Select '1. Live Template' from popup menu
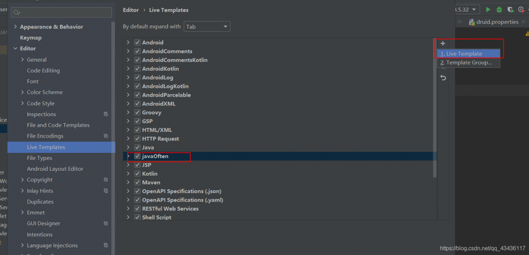This screenshot has width=529, height=255. (468, 54)
